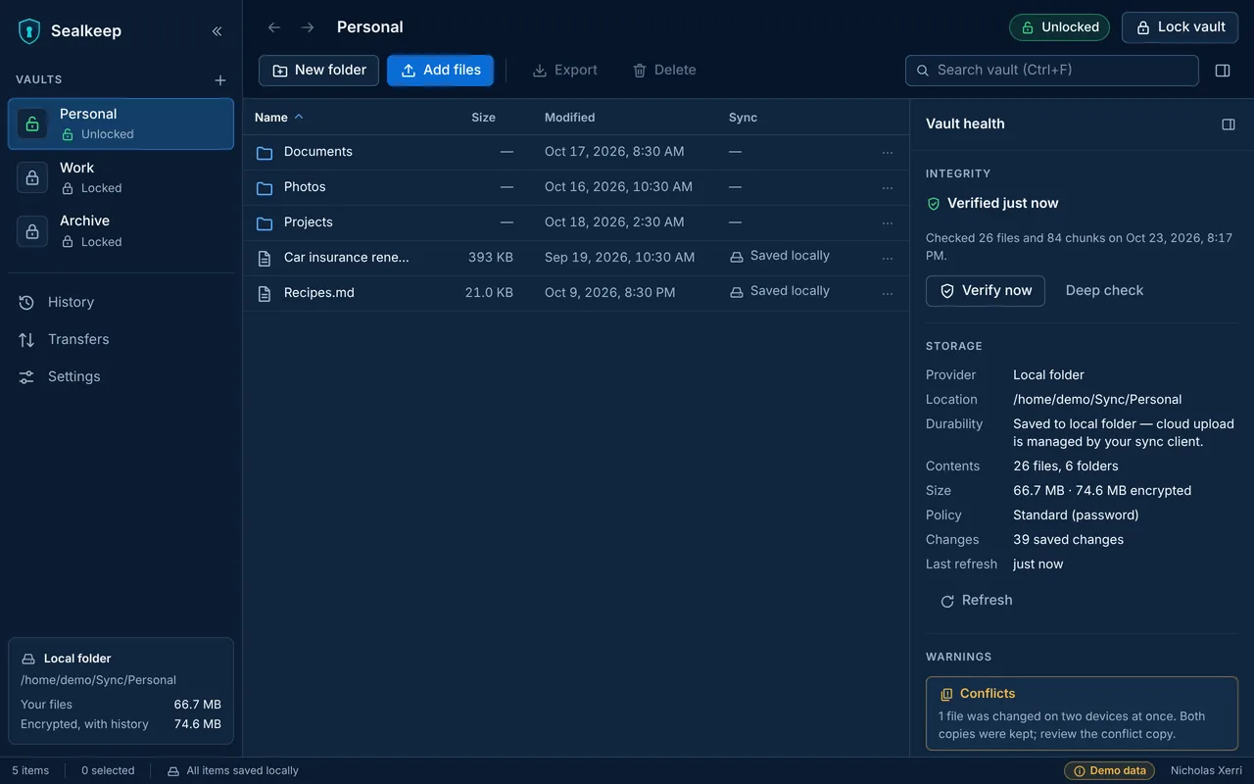The image size is (1254, 784).
Task: Select the Archive vault
Action: coord(121,231)
